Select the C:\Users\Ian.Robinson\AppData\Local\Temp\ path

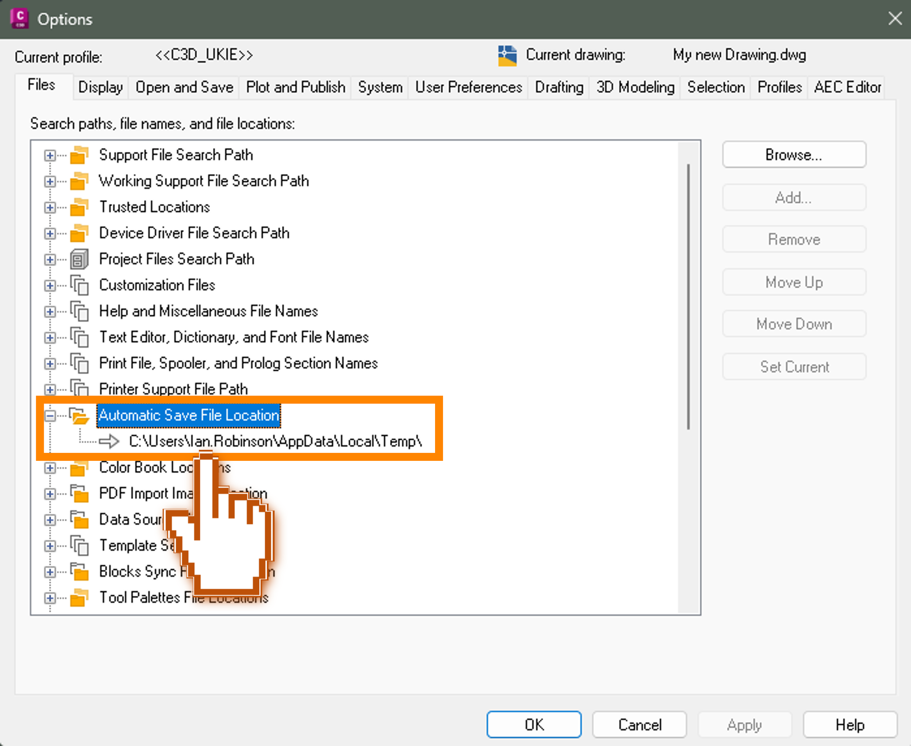(x=275, y=441)
